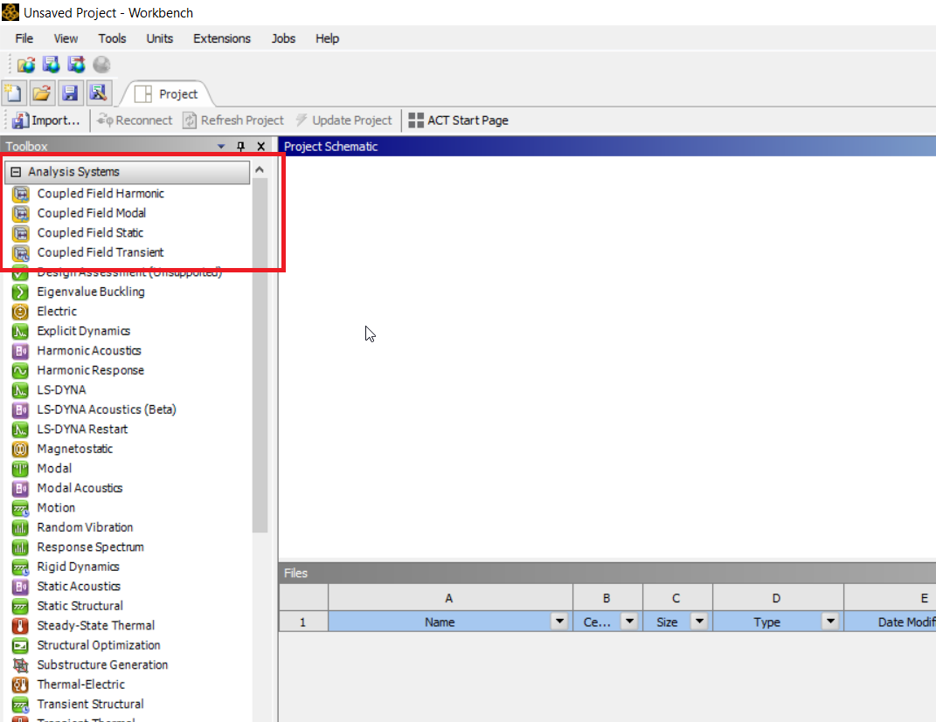
Task: Click the Substructure Generation icon
Action: coord(20,665)
